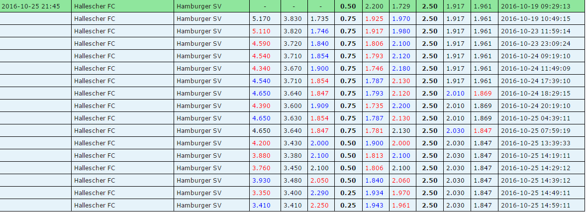Select draw odds 3.820
The width and height of the screenshot is (586, 213).
(293, 31)
